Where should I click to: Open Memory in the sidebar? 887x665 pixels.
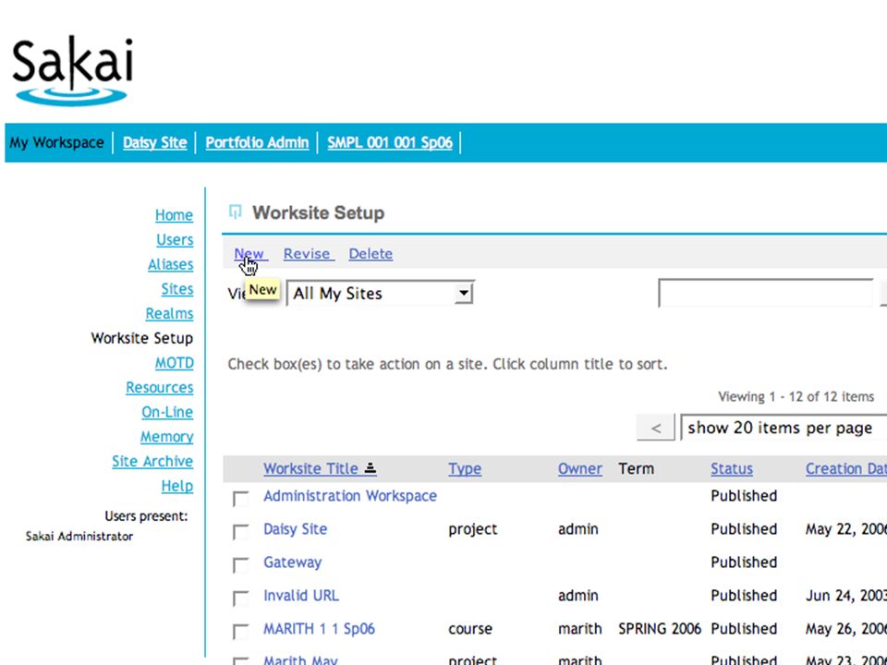coord(167,437)
